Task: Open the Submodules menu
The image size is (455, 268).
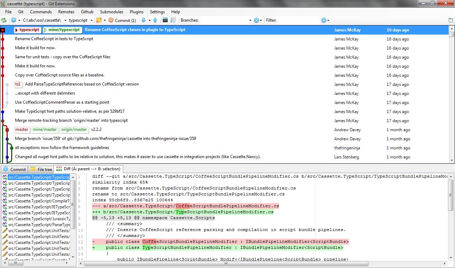Action: [x=112, y=12]
